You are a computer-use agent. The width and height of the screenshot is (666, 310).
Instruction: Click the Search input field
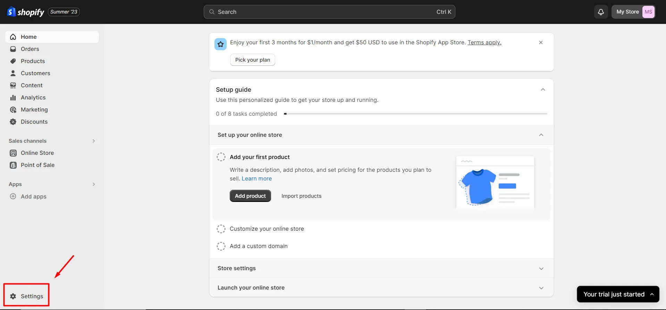[329, 12]
